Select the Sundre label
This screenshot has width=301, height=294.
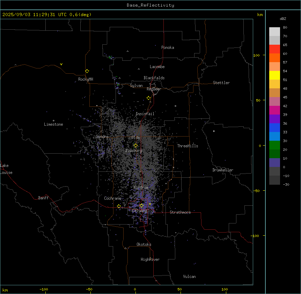click(102, 137)
